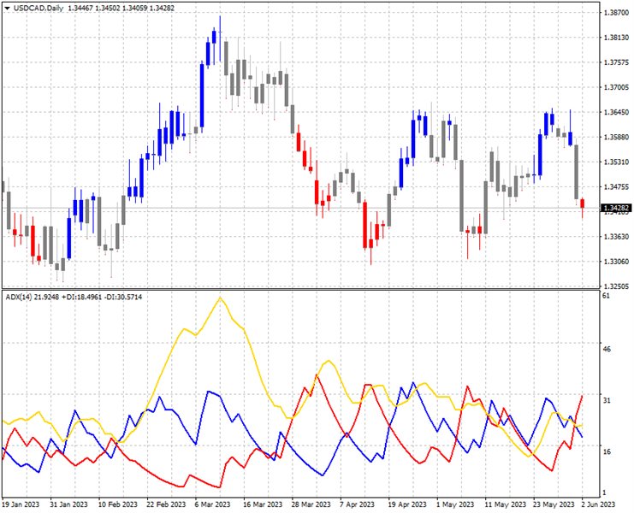
Task: Click the 6 Mar 2023 date label
Action: [213, 504]
